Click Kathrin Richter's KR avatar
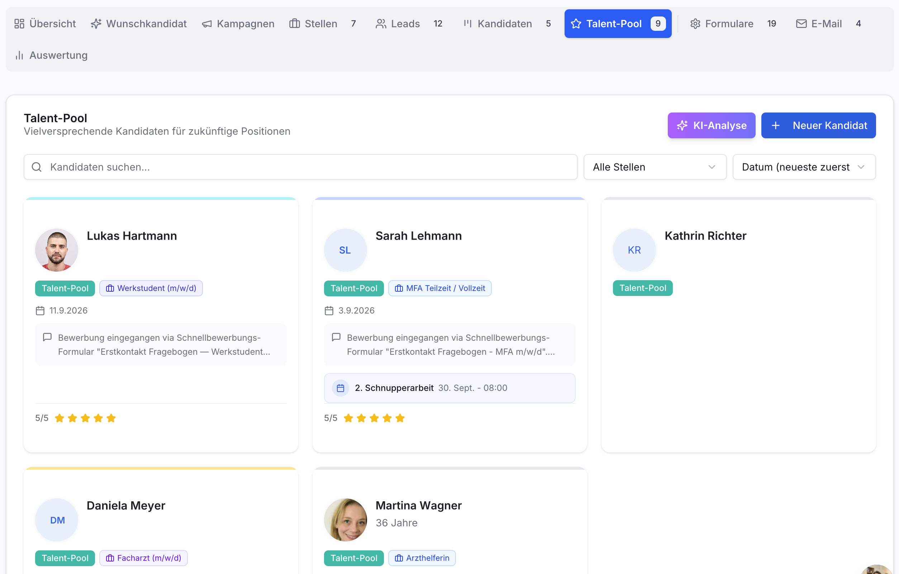Image resolution: width=899 pixels, height=574 pixels. pos(634,250)
